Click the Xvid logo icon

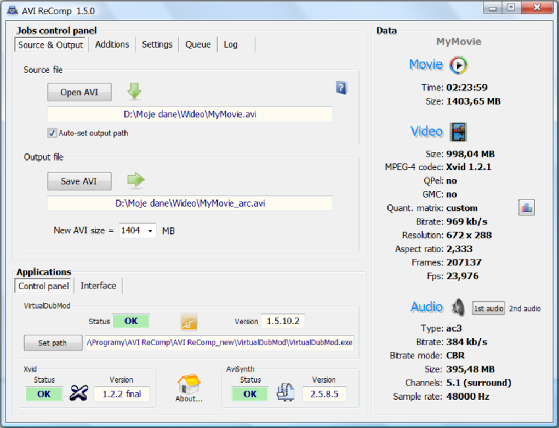point(79,393)
